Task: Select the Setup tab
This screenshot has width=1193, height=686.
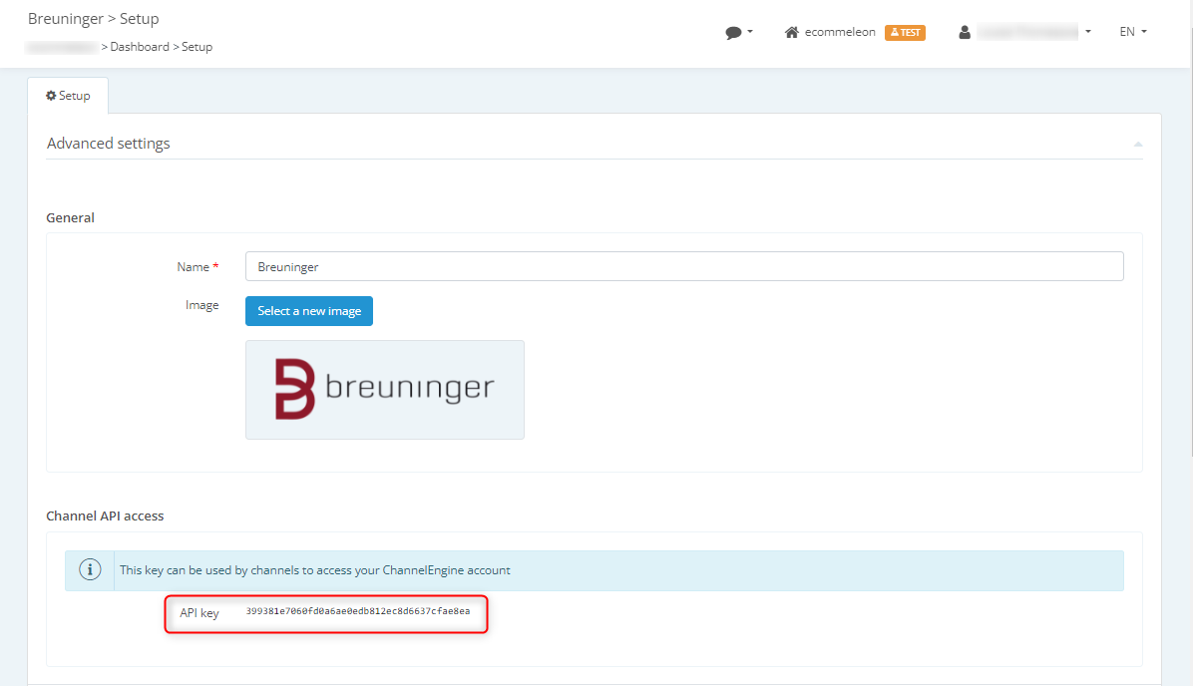Action: pyautogui.click(x=68, y=96)
